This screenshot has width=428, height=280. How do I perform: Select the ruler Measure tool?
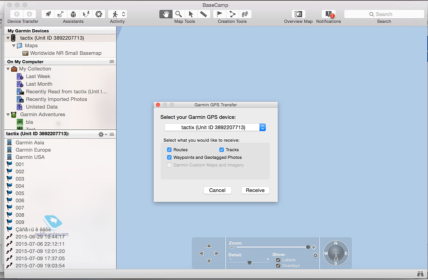203,14
